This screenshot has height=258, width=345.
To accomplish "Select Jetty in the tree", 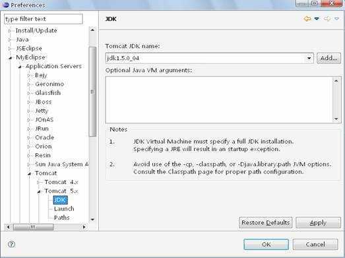I will pyautogui.click(x=42, y=111).
